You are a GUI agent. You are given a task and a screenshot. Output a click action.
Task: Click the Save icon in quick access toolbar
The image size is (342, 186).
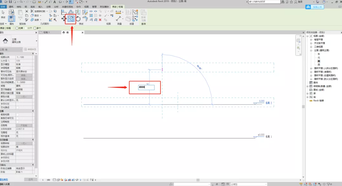pyautogui.click(x=10, y=2)
